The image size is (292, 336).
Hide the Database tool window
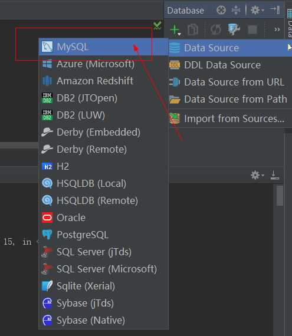275,9
